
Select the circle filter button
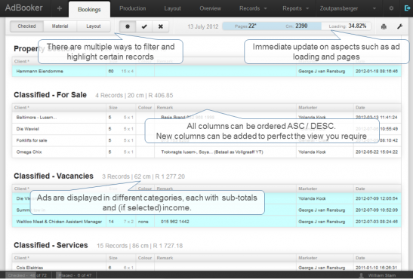tap(128, 26)
